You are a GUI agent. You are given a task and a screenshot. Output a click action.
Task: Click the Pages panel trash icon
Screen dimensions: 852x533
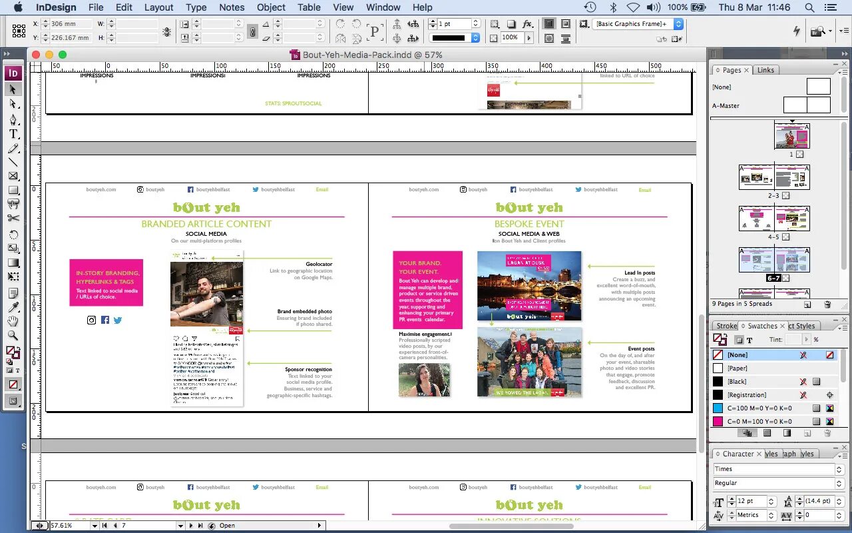[827, 304]
